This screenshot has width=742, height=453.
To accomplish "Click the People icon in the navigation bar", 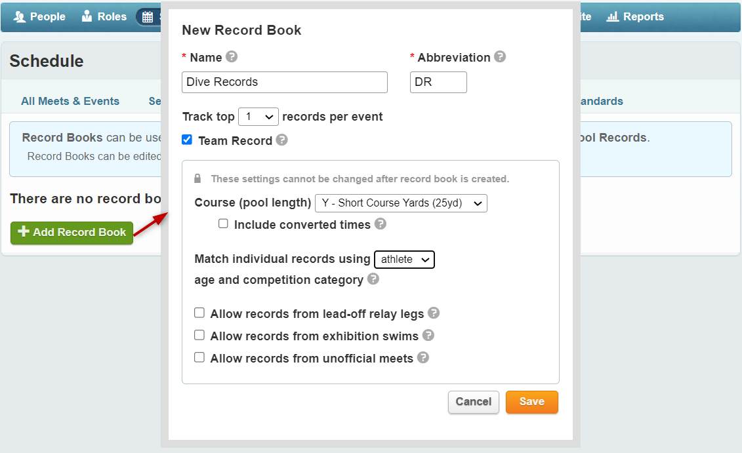I will [x=18, y=17].
